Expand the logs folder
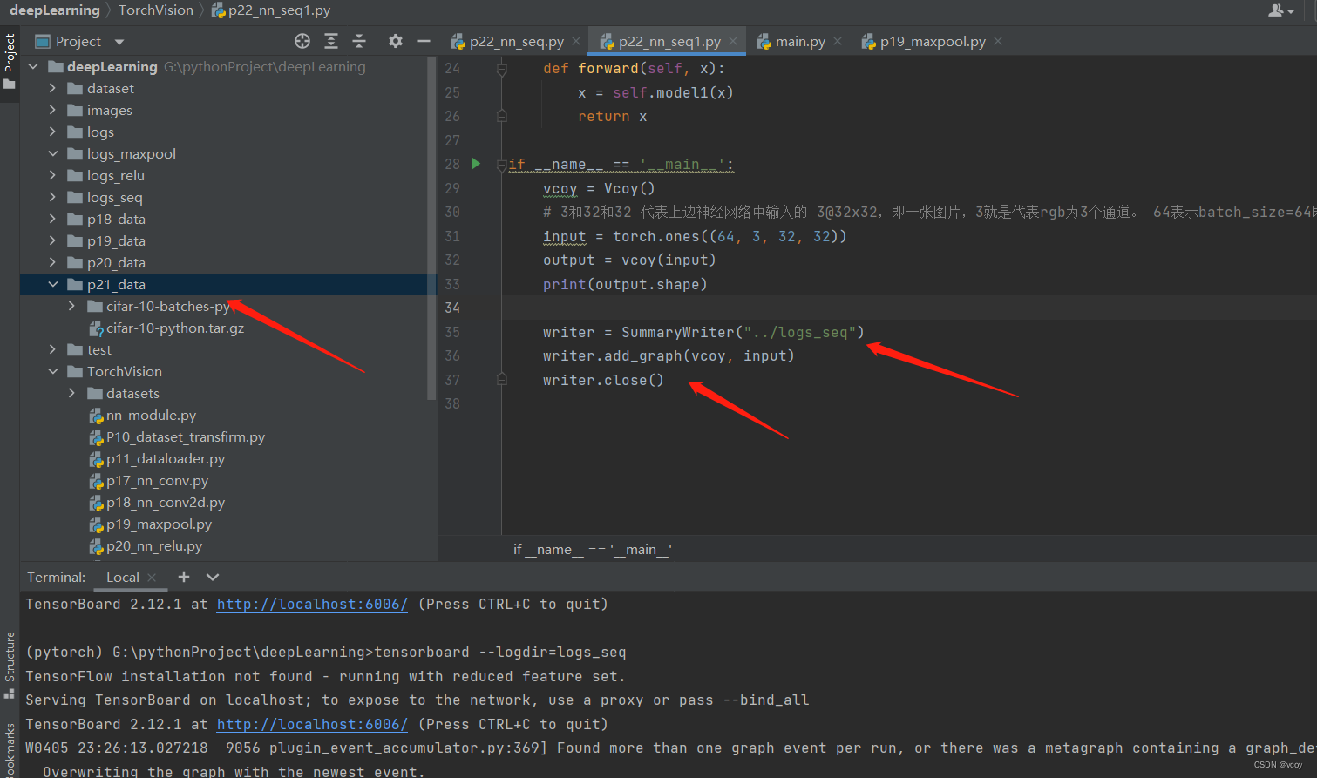 point(52,132)
